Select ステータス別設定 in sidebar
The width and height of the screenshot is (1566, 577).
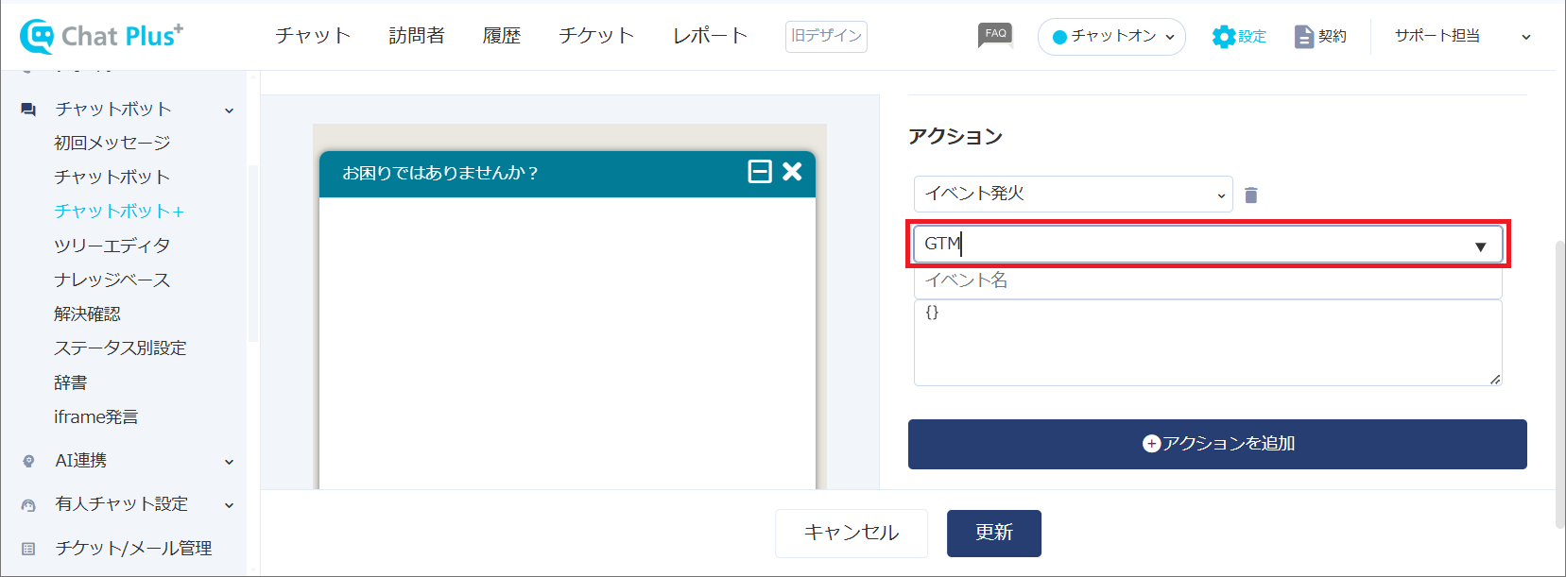(120, 348)
